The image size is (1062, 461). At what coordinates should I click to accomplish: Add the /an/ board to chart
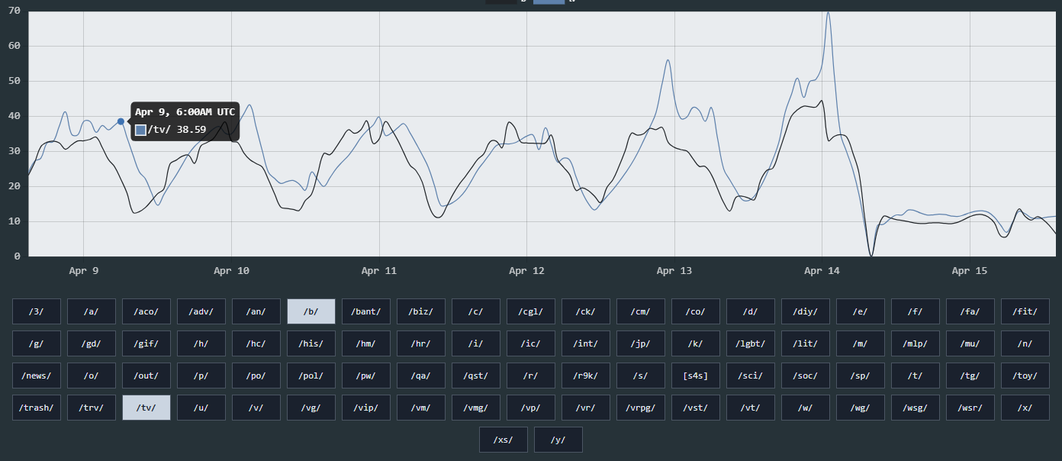click(256, 311)
